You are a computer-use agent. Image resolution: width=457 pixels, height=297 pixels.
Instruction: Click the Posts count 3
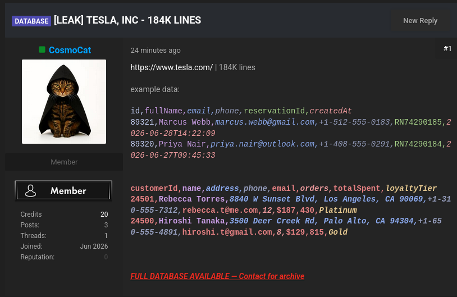[x=106, y=225]
